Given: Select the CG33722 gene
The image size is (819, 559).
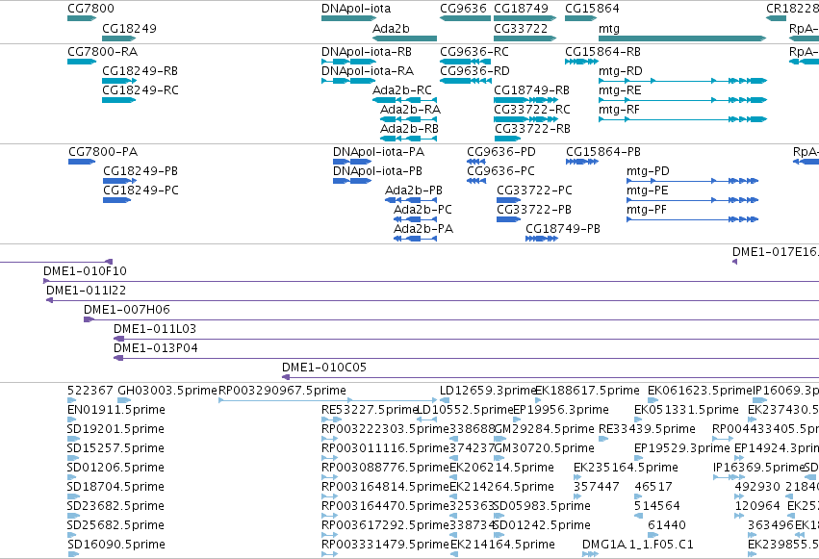Looking at the screenshot, I should click(x=525, y=38).
